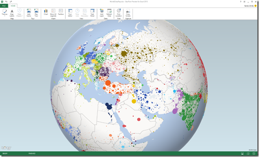Screen dimensions: 259x157
Task: Select the HOME ribbon tab
Action: point(13,6)
